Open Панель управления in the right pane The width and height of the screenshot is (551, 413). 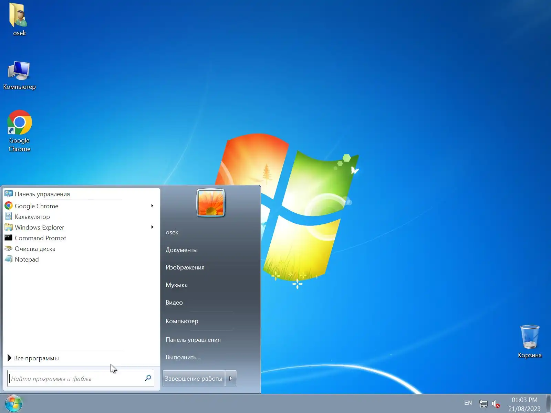click(193, 340)
